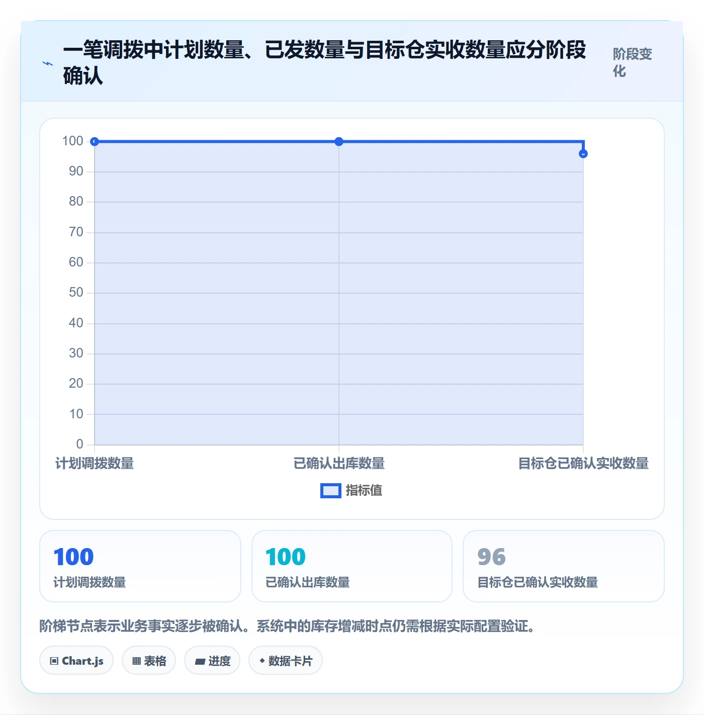Click the note text starting 阶梯节点表示
Image resolution: width=704 pixels, height=715 pixels.
pos(287,627)
